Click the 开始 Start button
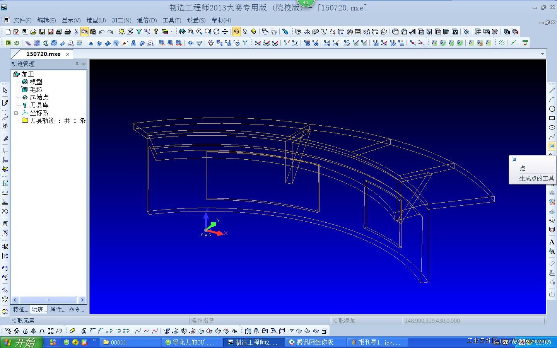Image resolution: width=557 pixels, height=348 pixels. click(x=19, y=342)
